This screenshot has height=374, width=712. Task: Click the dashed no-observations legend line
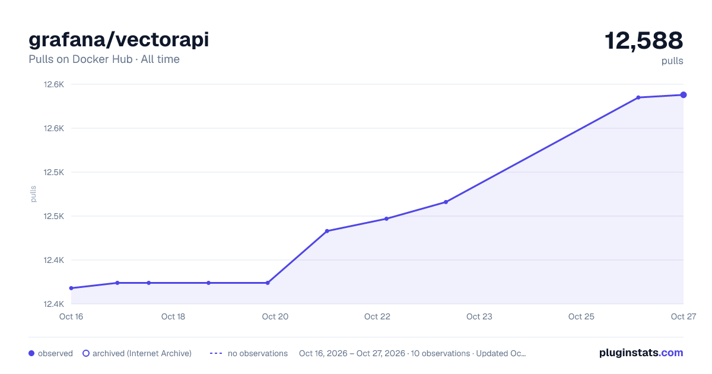(x=216, y=353)
